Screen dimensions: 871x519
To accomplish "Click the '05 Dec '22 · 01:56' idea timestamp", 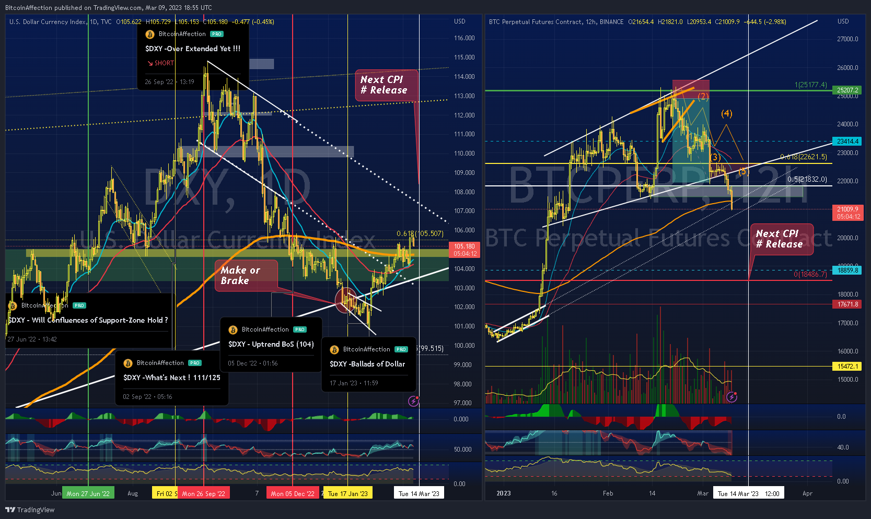I will pyautogui.click(x=252, y=363).
